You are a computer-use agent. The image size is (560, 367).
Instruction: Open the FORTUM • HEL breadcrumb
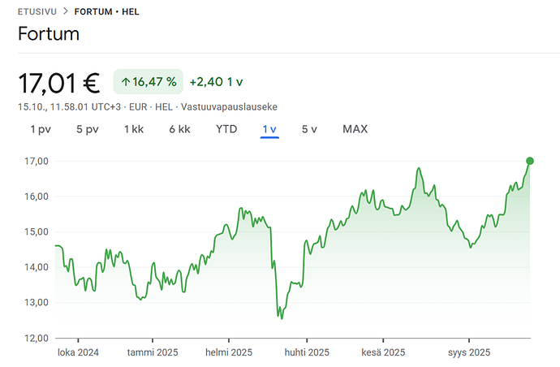tap(106, 12)
